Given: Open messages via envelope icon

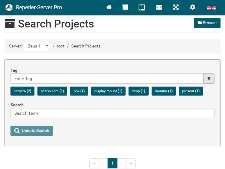Looking at the screenshot, I should coord(159,7).
